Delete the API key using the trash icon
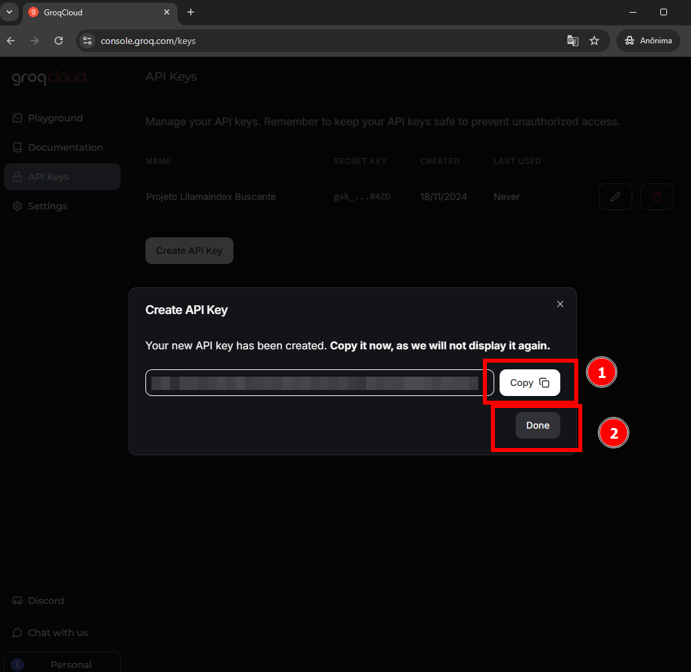 pyautogui.click(x=656, y=196)
